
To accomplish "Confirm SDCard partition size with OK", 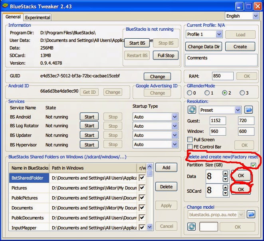I will pyautogui.click(x=241, y=190).
